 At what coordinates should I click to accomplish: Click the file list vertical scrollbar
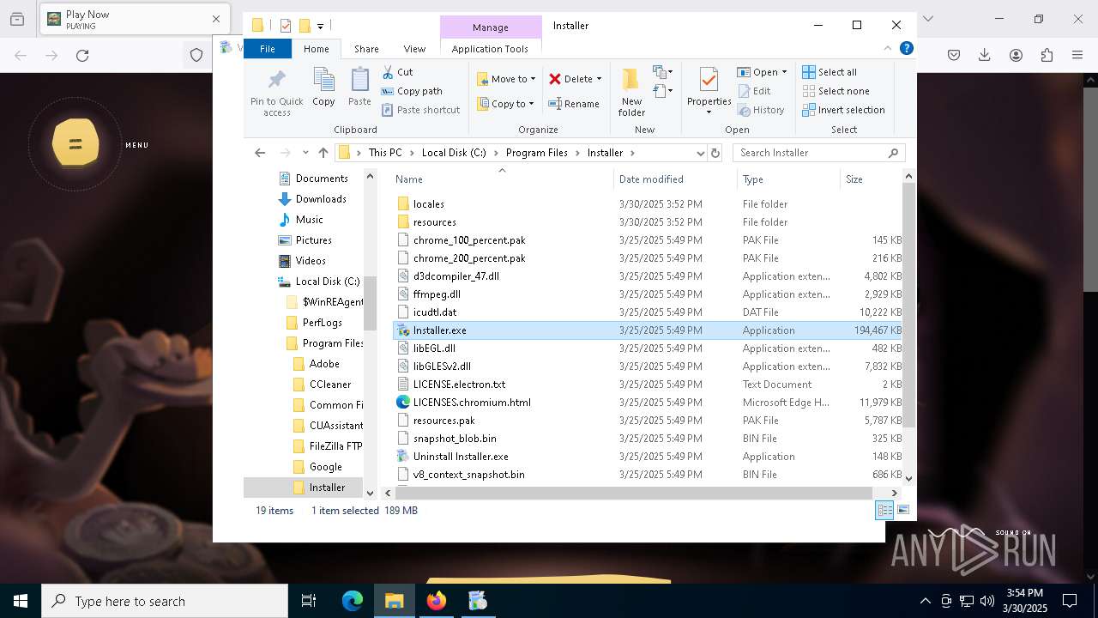click(x=908, y=305)
